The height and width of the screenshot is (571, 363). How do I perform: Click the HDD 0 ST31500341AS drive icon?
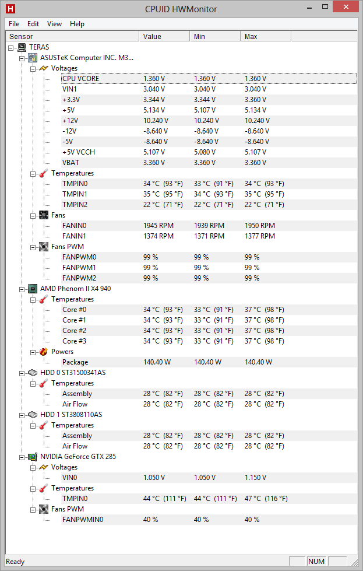coord(33,373)
